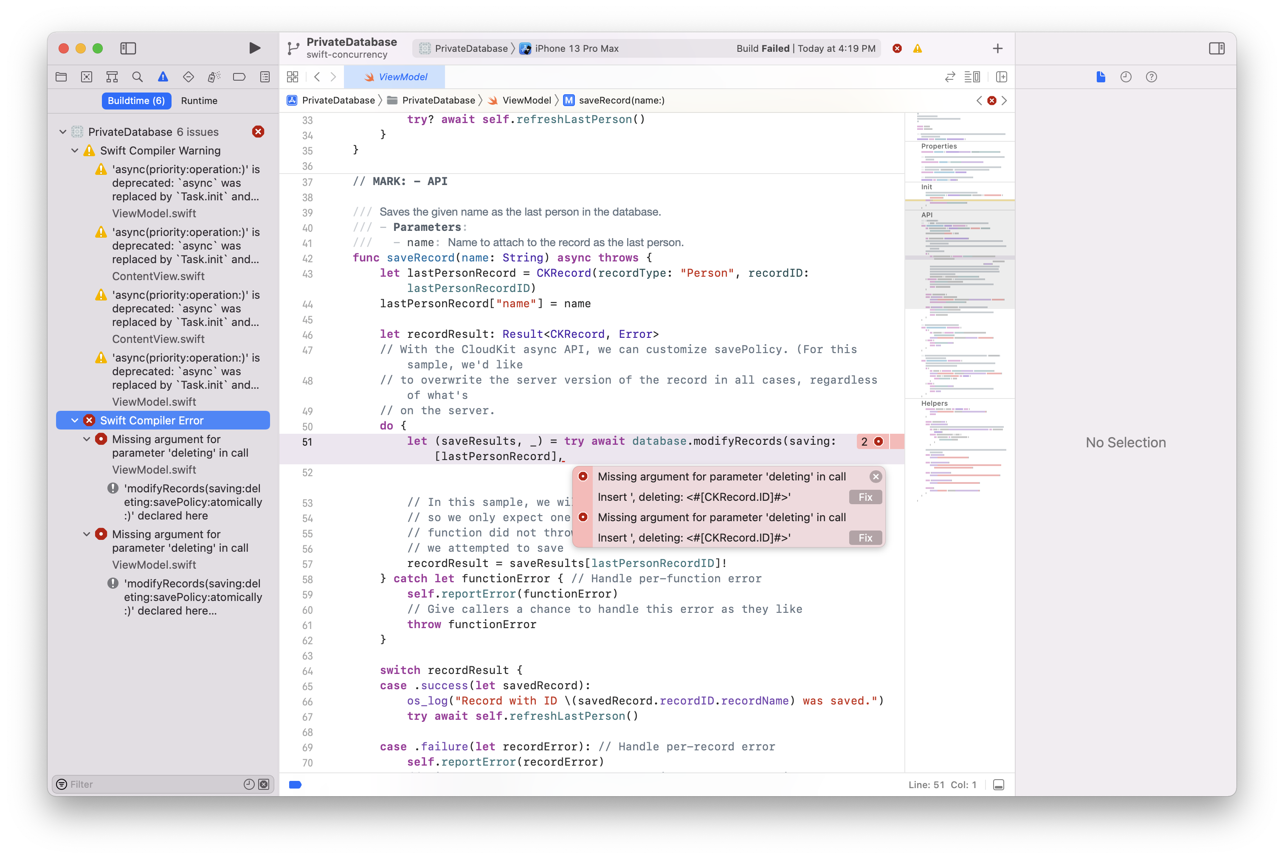Open the Report navigator list icon
The image size is (1284, 859).
[x=265, y=77]
